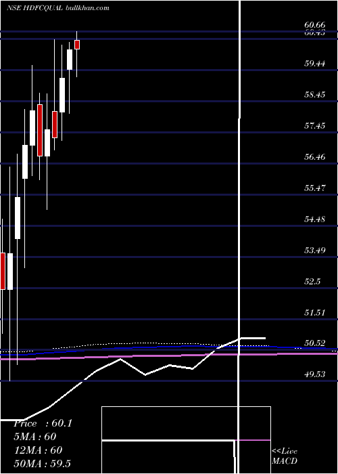Click the 49.53 price axis label
The height and width of the screenshot is (474, 338).
coord(315,375)
